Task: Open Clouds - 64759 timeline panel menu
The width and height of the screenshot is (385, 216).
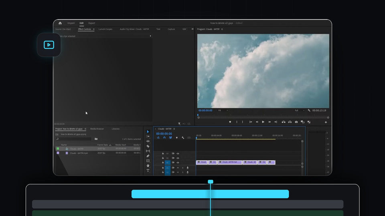Action: pyautogui.click(x=174, y=129)
